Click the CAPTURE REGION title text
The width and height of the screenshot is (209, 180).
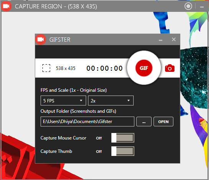(x=56, y=6)
